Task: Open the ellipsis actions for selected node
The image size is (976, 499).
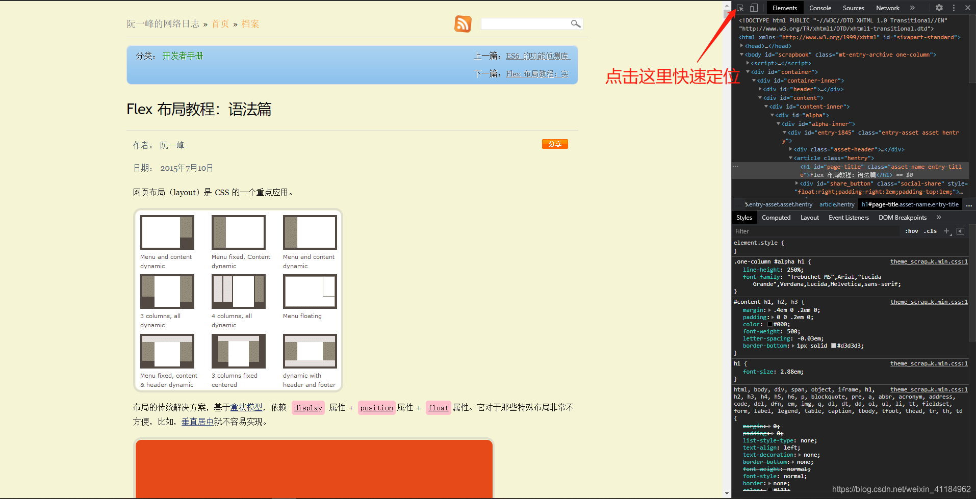Action: (x=735, y=167)
